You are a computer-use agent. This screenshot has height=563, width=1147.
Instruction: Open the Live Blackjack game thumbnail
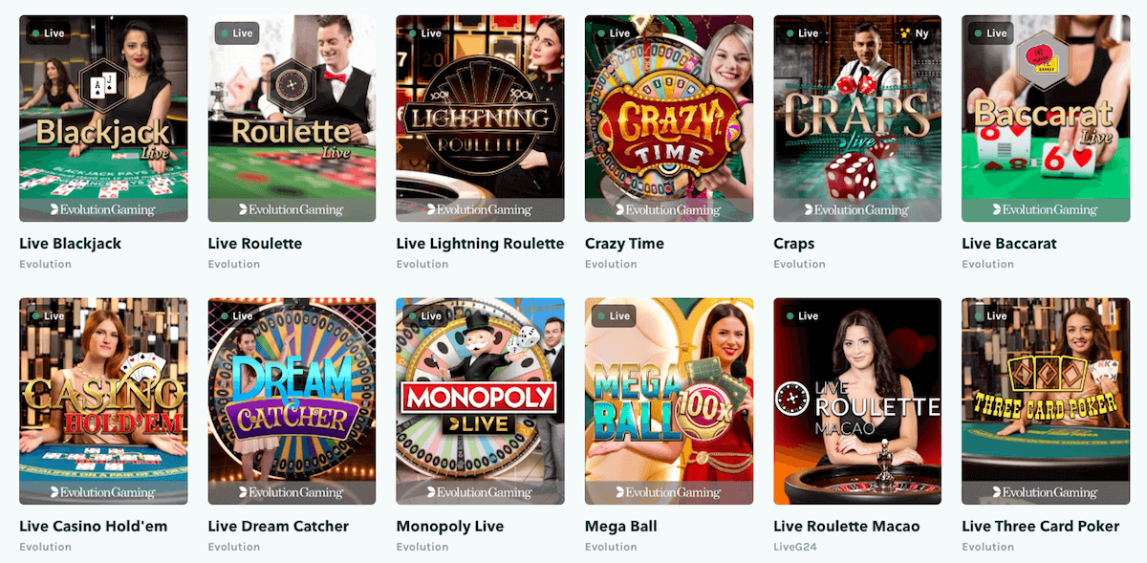[x=103, y=119]
